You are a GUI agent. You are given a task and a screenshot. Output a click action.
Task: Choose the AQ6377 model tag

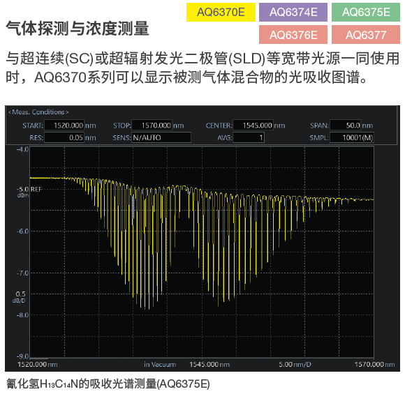(366, 35)
